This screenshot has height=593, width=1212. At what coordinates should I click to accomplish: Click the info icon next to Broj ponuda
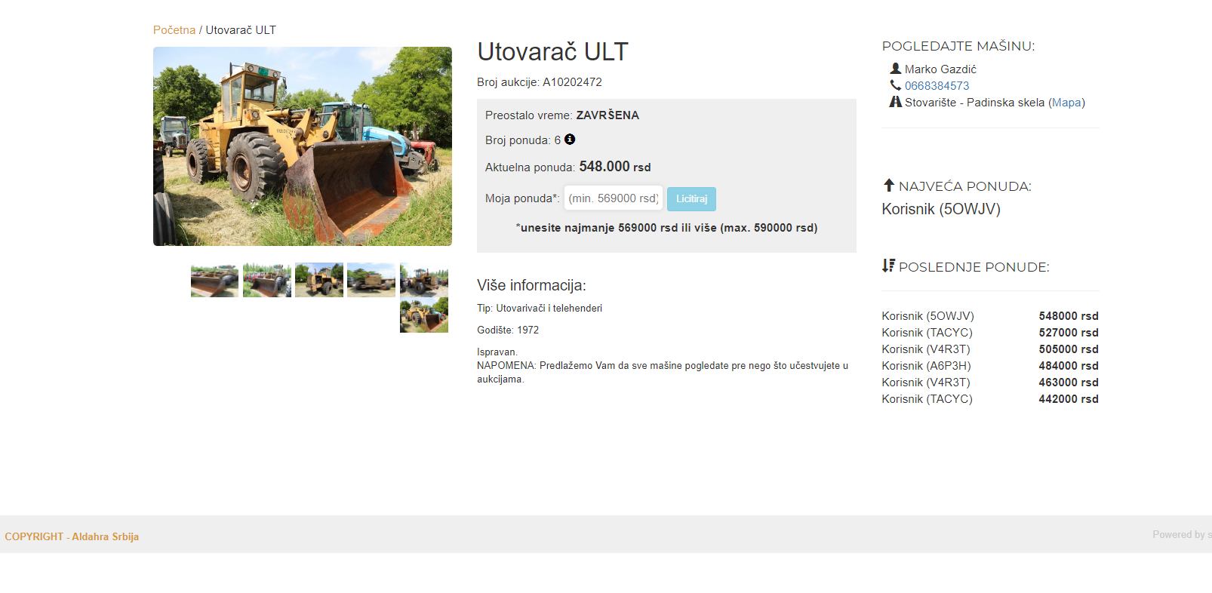tap(570, 140)
